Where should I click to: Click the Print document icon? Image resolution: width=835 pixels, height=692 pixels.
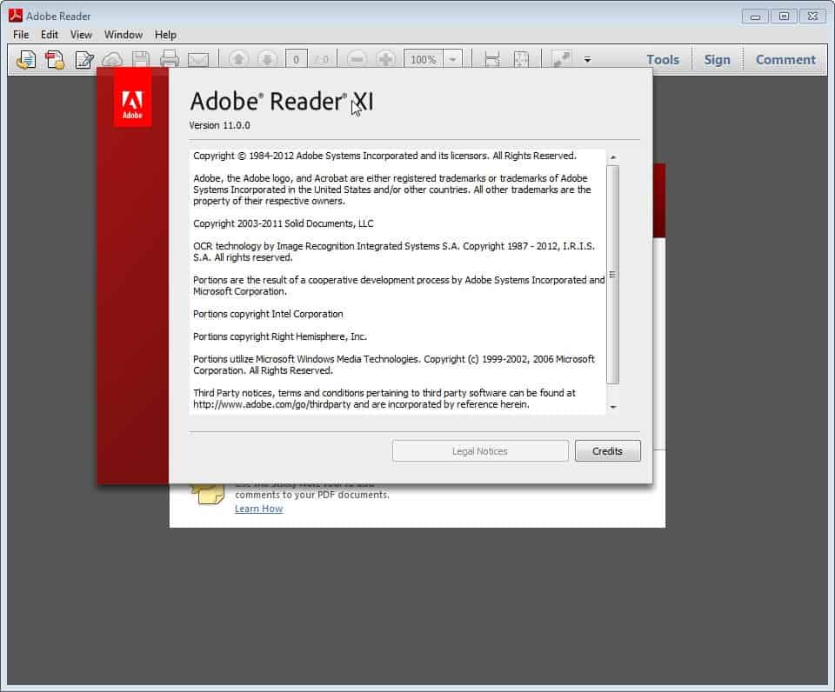click(168, 59)
